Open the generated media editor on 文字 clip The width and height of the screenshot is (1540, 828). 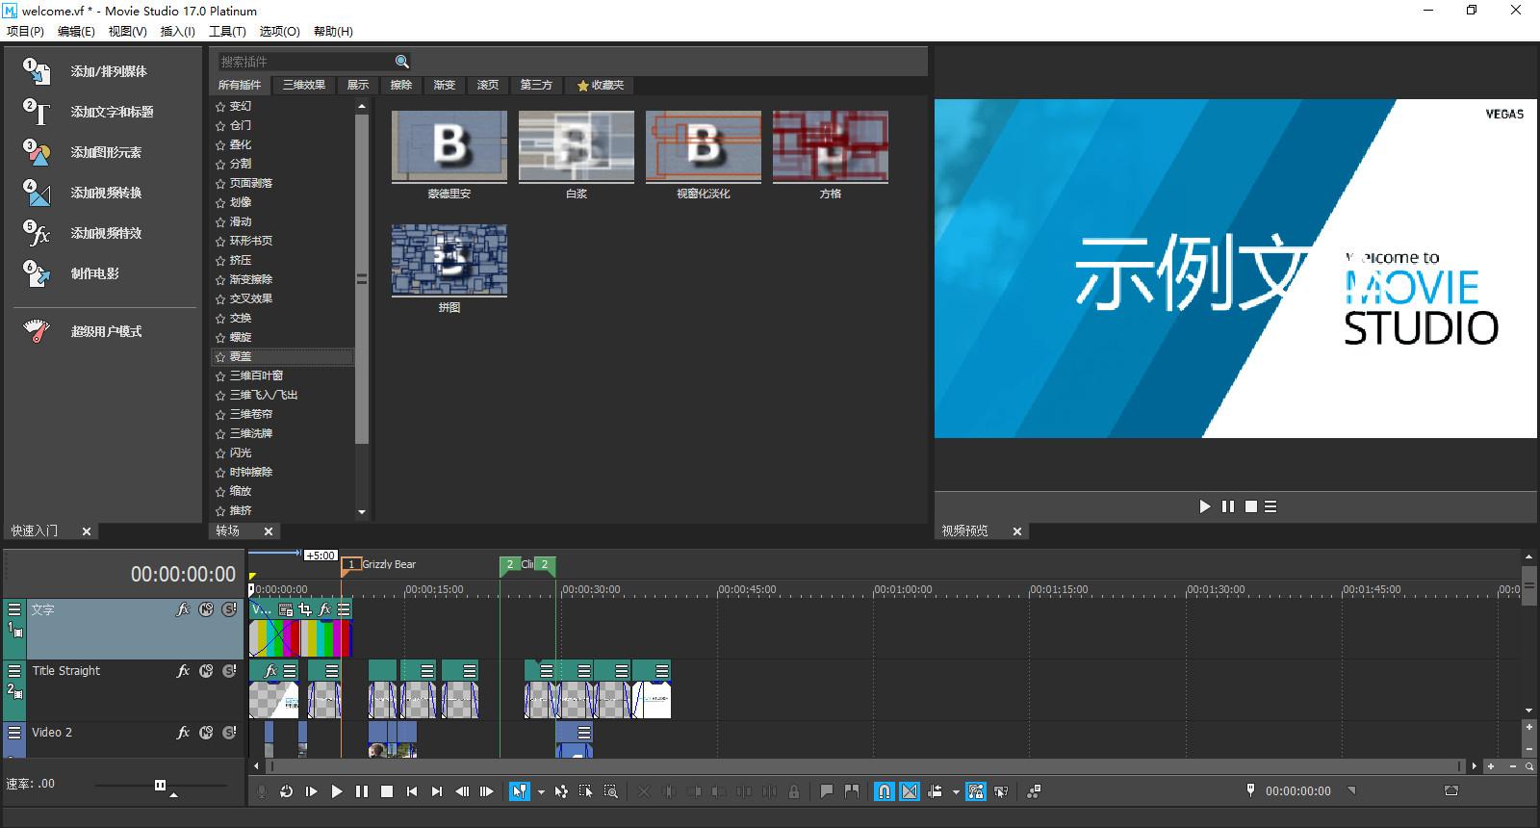click(x=286, y=609)
